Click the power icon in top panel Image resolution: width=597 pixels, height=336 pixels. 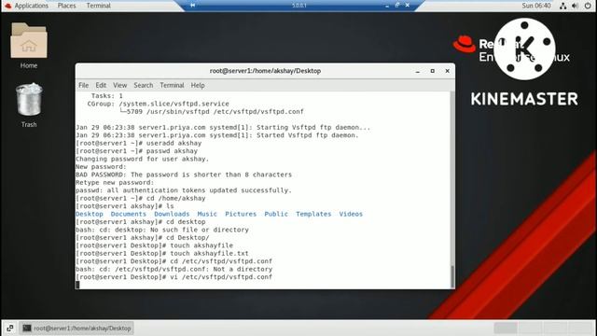(588, 6)
